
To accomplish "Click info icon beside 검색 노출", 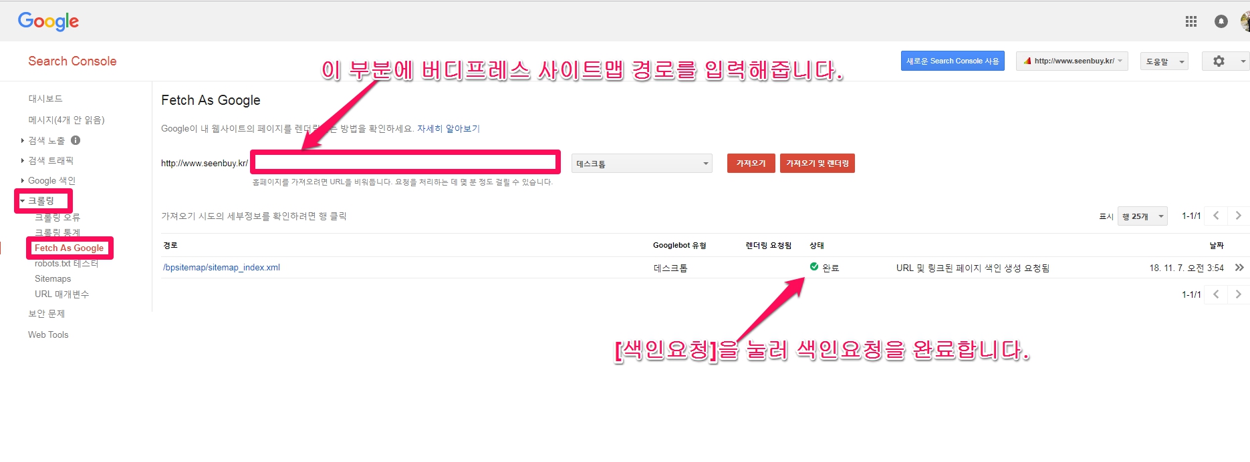I will 76,140.
